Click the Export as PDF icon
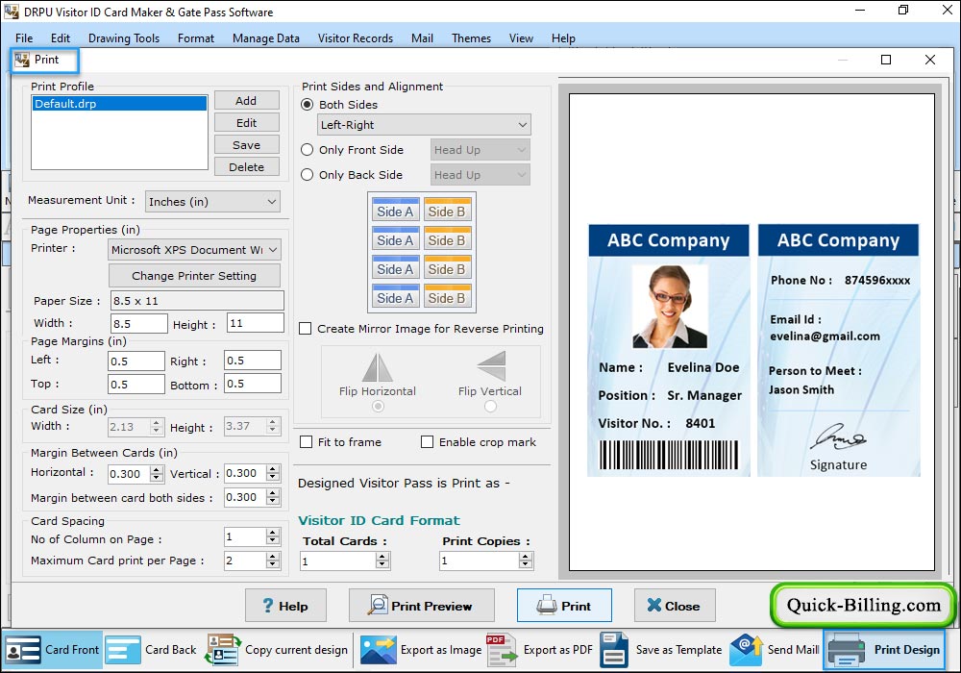Image resolution: width=961 pixels, height=673 pixels. (502, 650)
